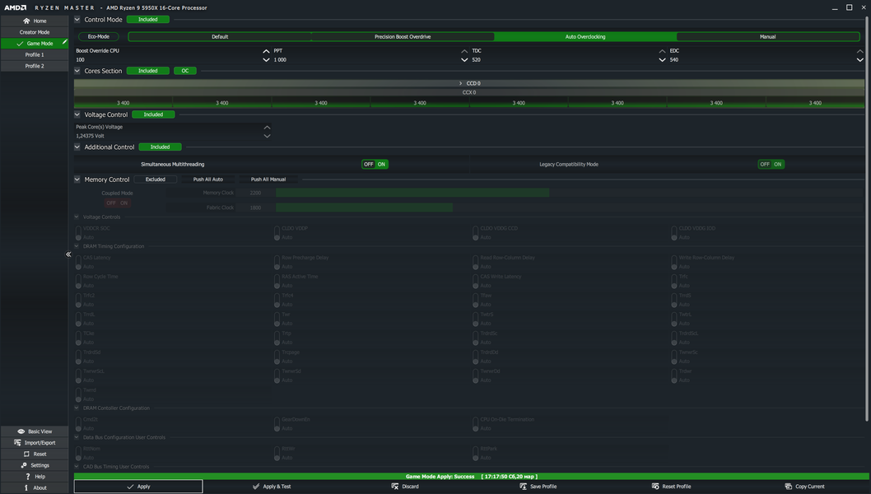Toggle the Cores Section OC badge
This screenshot has width=871, height=494.
[185, 71]
